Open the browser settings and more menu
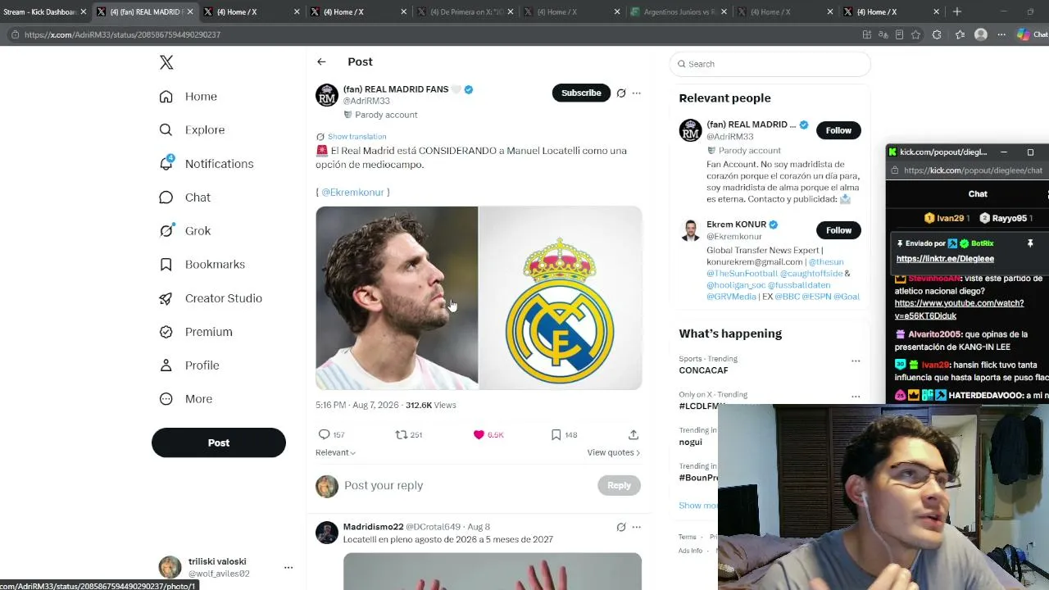Screen dimensions: 1049x590 click(x=1001, y=34)
